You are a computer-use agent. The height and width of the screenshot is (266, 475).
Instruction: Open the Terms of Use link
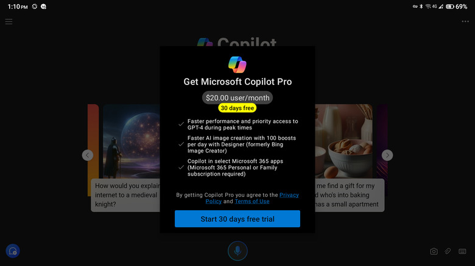pyautogui.click(x=252, y=201)
